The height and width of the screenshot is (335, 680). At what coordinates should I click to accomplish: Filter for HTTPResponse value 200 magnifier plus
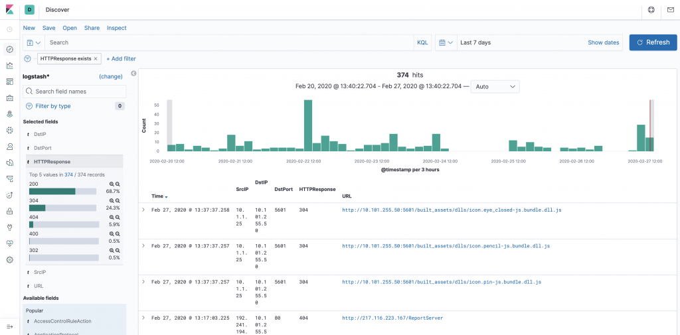[112, 184]
